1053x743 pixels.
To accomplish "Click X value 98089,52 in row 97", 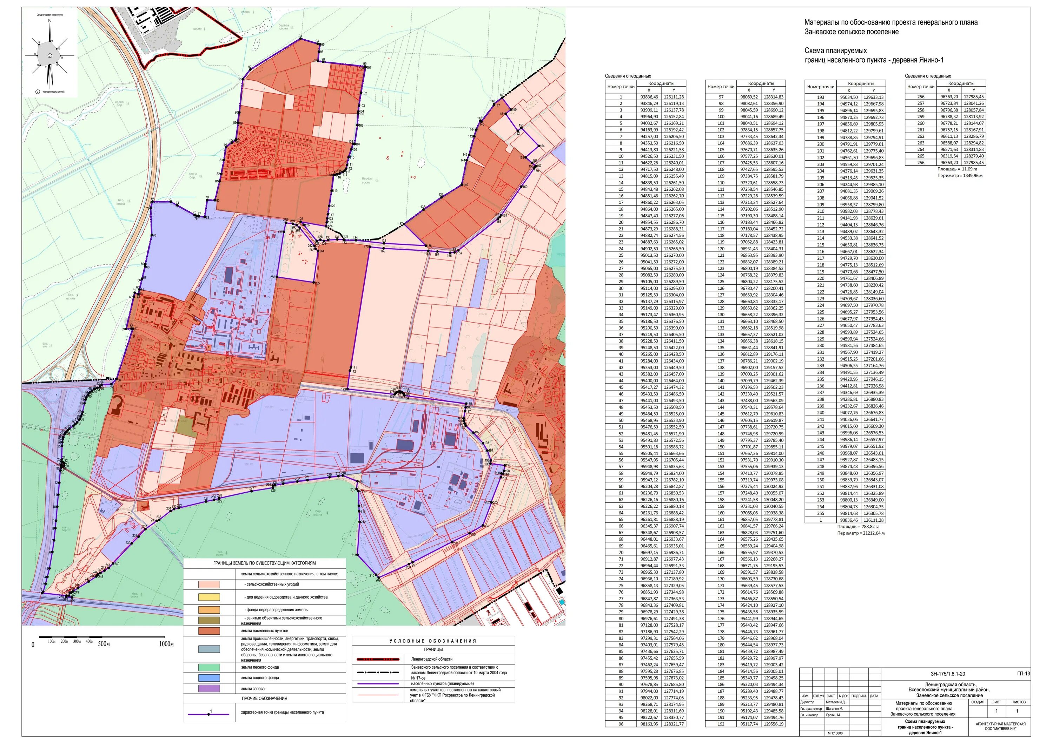I will [x=748, y=97].
